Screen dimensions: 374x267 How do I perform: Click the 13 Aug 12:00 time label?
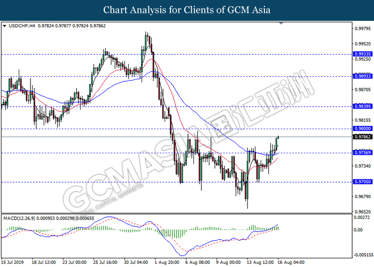(261, 262)
